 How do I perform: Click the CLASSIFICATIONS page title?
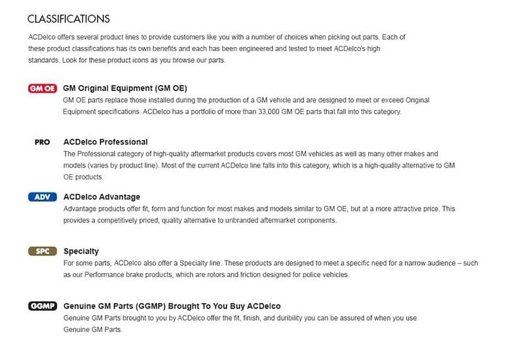tap(69, 19)
